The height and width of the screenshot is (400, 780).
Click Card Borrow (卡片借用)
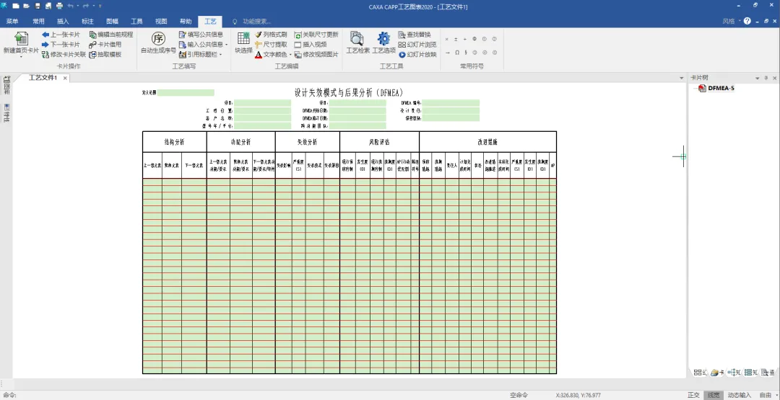(105, 45)
